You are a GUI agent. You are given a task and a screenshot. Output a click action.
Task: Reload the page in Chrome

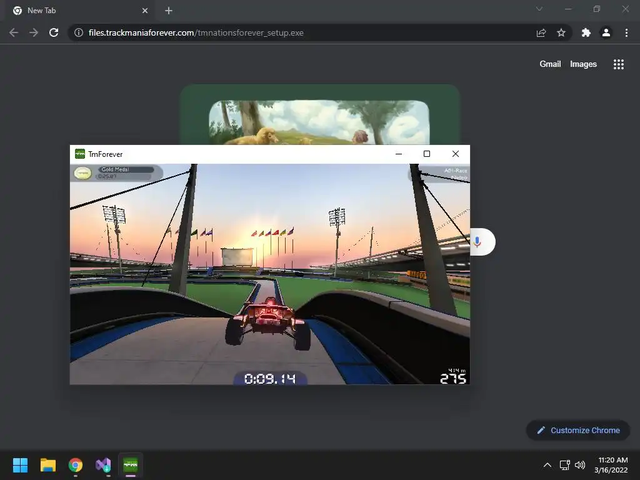click(x=54, y=32)
